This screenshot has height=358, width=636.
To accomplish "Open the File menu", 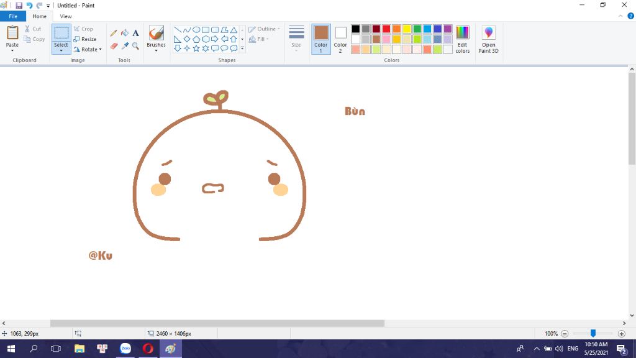I will pos(13,16).
